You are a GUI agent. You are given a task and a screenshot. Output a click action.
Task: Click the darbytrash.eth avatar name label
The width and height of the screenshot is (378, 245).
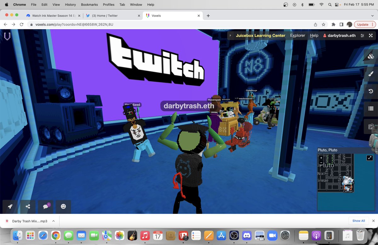click(x=189, y=106)
